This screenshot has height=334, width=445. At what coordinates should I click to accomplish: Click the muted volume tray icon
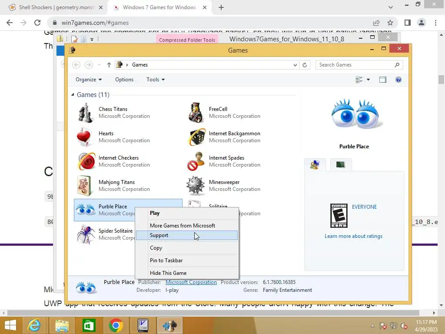pos(404,326)
